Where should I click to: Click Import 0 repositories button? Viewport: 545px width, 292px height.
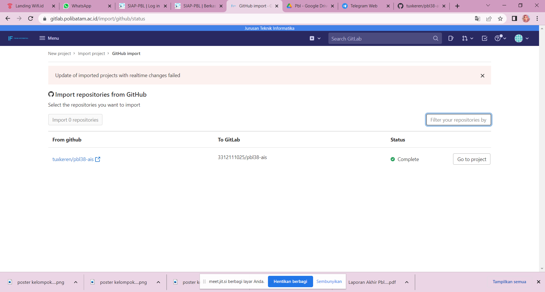point(75,120)
